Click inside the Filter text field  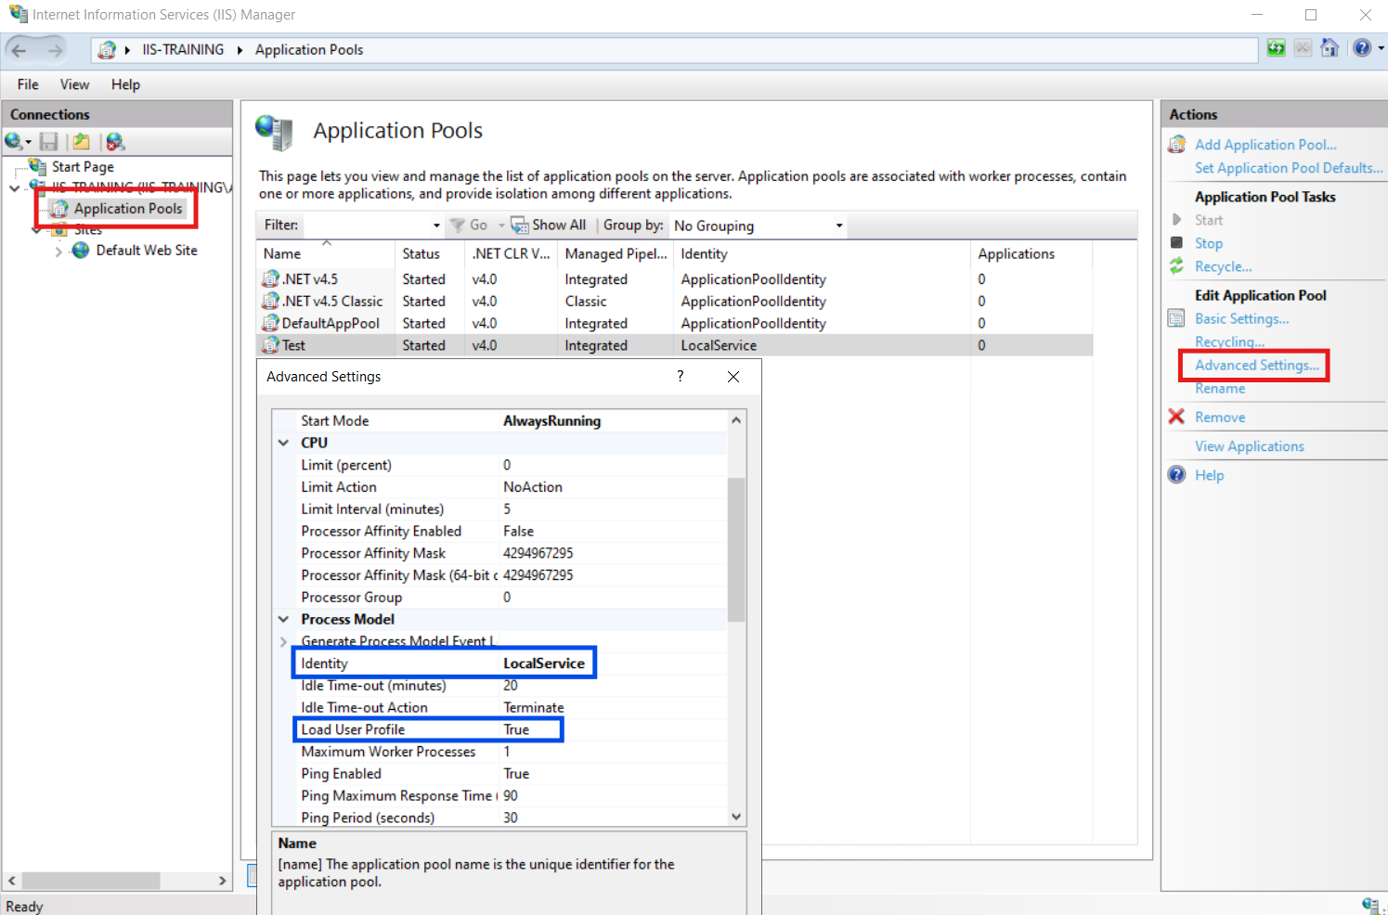click(367, 226)
